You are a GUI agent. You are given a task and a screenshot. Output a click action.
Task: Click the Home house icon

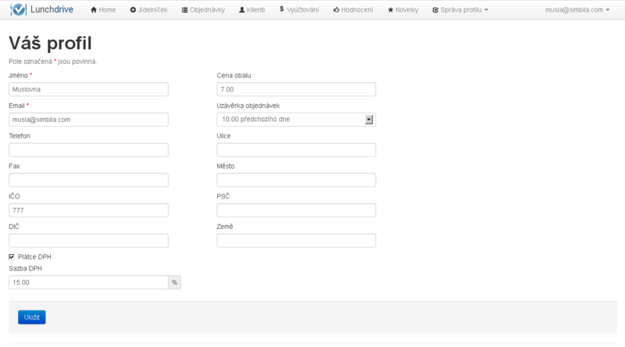94,10
